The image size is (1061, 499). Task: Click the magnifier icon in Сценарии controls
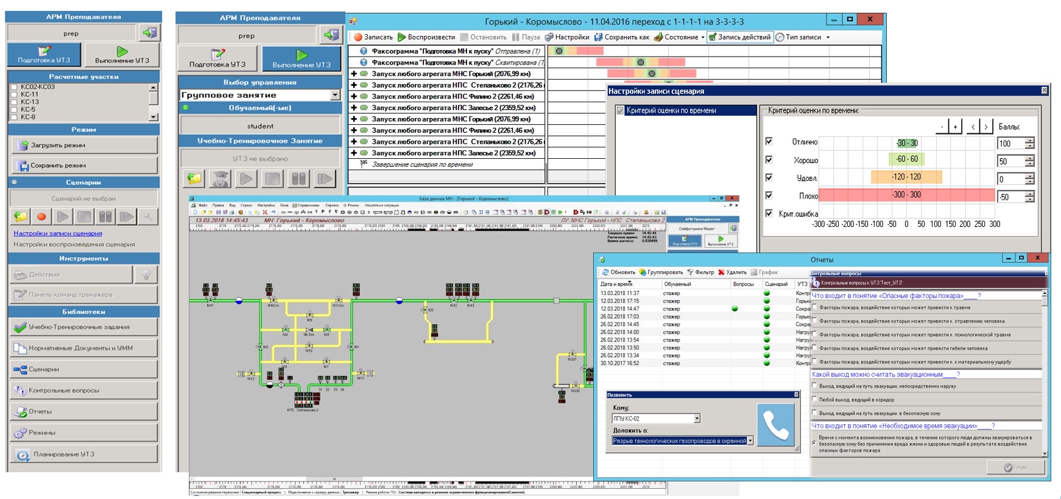pos(147,216)
